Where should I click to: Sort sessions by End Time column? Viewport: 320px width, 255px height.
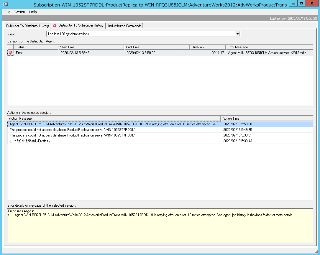(157, 47)
